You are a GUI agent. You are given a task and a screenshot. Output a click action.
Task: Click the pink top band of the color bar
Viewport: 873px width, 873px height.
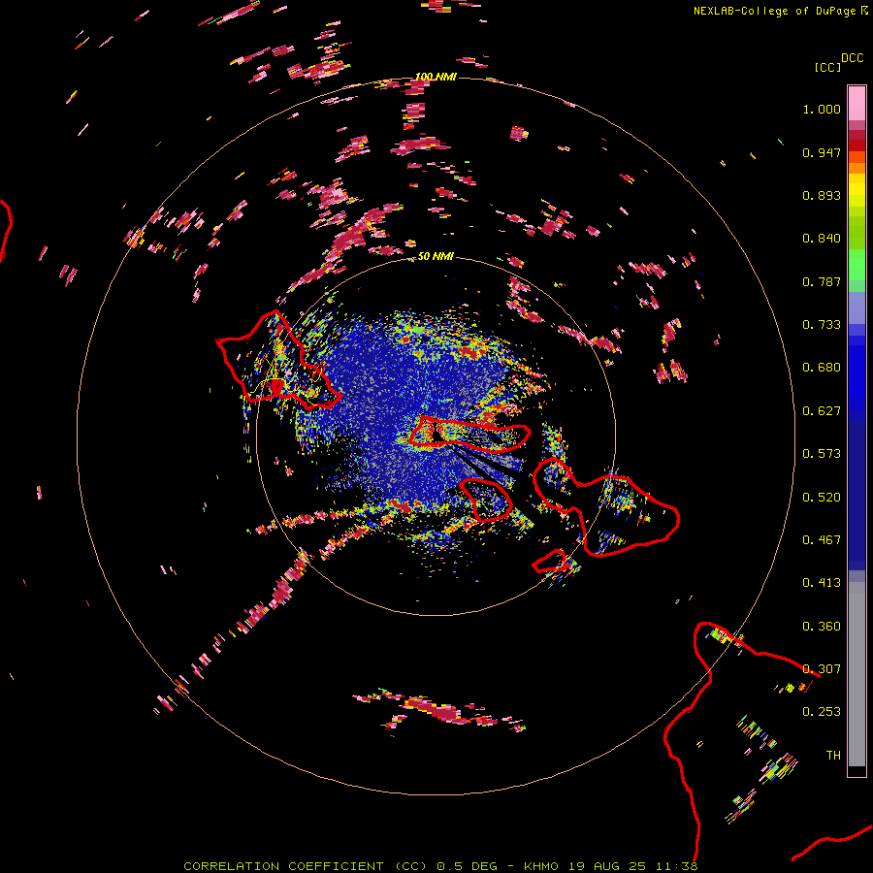pyautogui.click(x=857, y=103)
